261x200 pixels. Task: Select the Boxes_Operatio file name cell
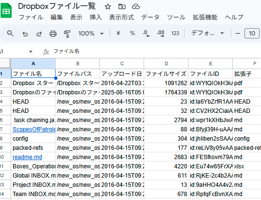tap(33, 166)
